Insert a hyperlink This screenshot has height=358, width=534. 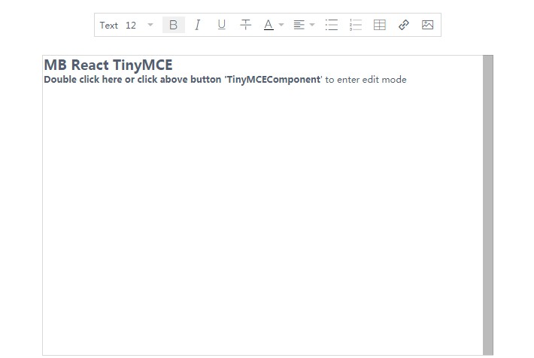pyautogui.click(x=404, y=25)
